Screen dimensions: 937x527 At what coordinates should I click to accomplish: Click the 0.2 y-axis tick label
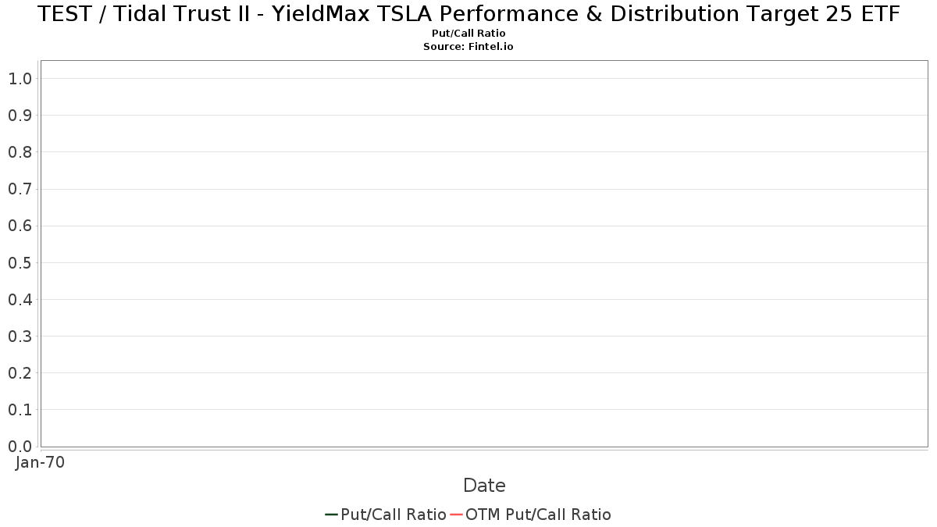[20, 372]
